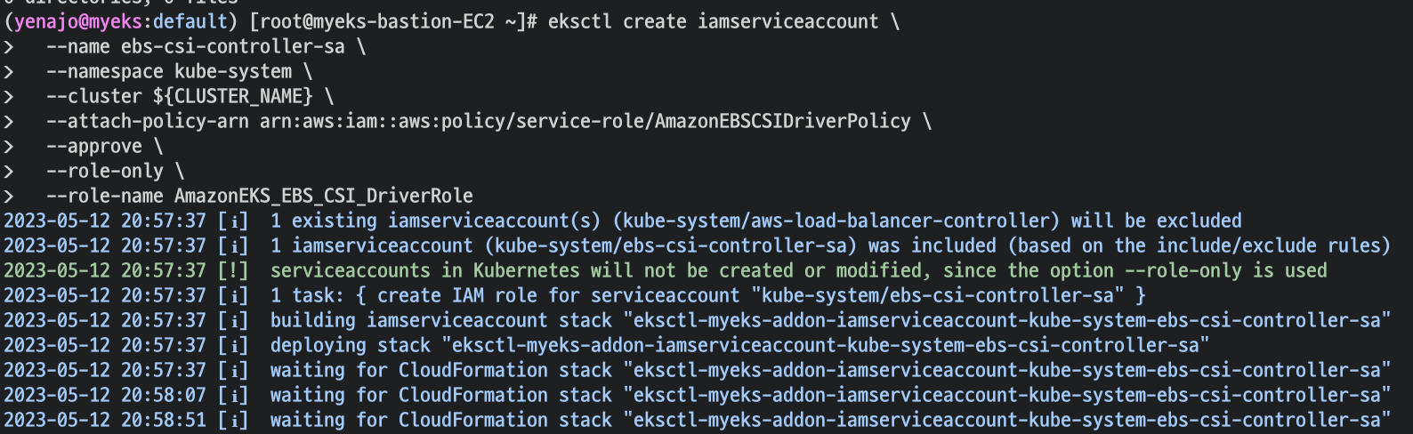Click the "yenajo@myeks" prompt text

(x=77, y=21)
